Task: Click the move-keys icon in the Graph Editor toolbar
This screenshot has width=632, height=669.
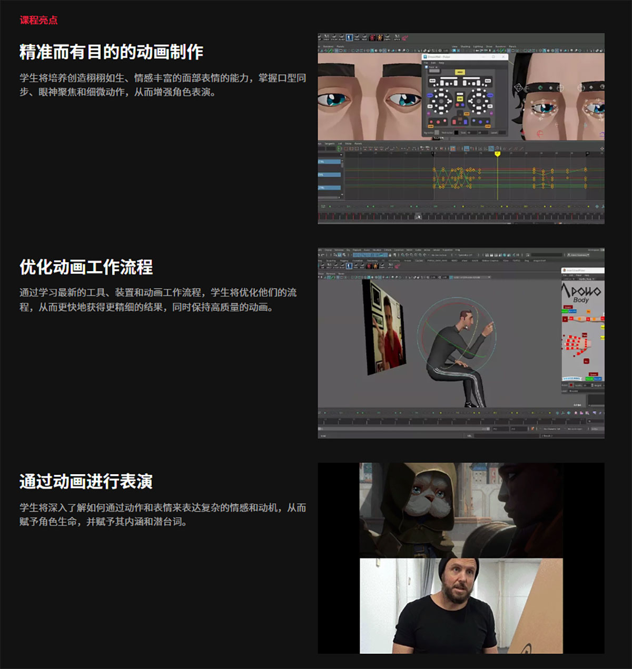Action: coord(339,148)
